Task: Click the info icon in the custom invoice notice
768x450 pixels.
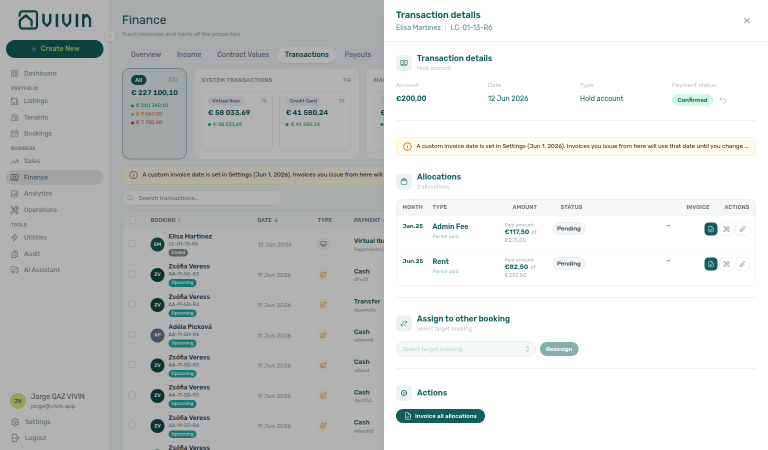Action: 407,146
